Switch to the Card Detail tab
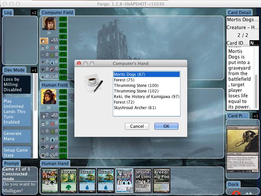The image size is (261, 196). (x=239, y=13)
